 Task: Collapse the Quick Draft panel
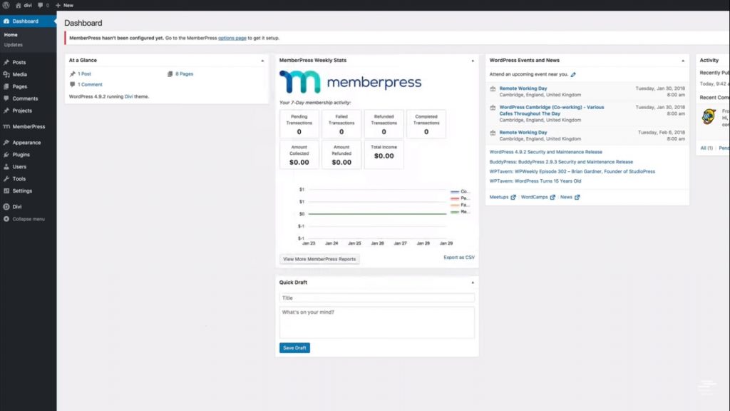tap(473, 283)
